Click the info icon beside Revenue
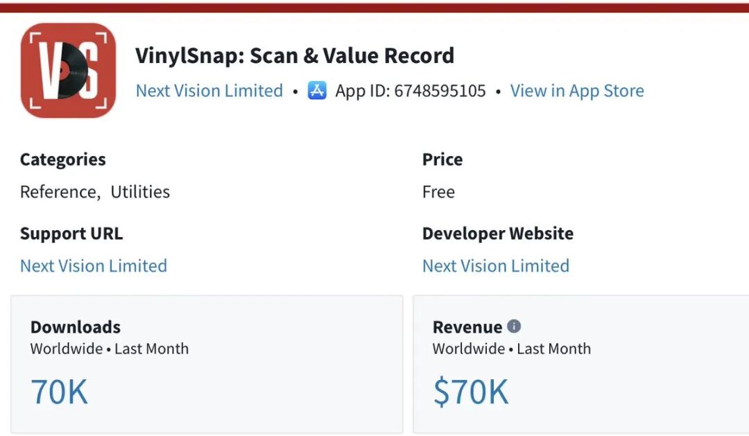The height and width of the screenshot is (436, 749). [x=514, y=326]
